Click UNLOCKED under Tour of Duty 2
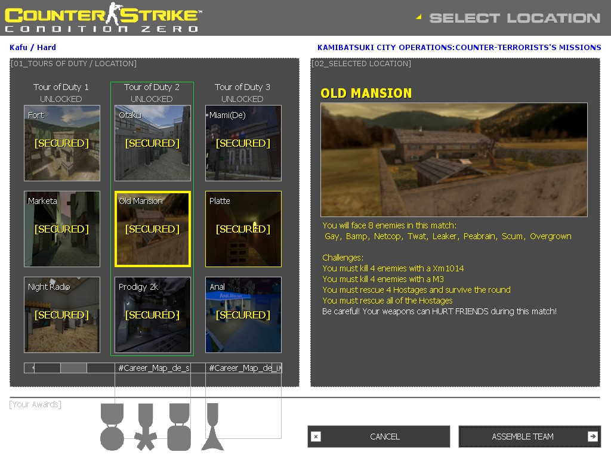 (x=152, y=99)
